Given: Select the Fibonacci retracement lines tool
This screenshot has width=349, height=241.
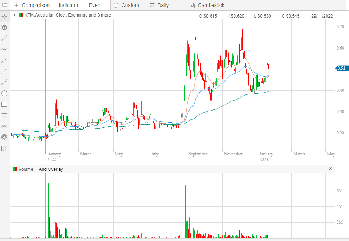Looking at the screenshot, I should (x=4, y=115).
